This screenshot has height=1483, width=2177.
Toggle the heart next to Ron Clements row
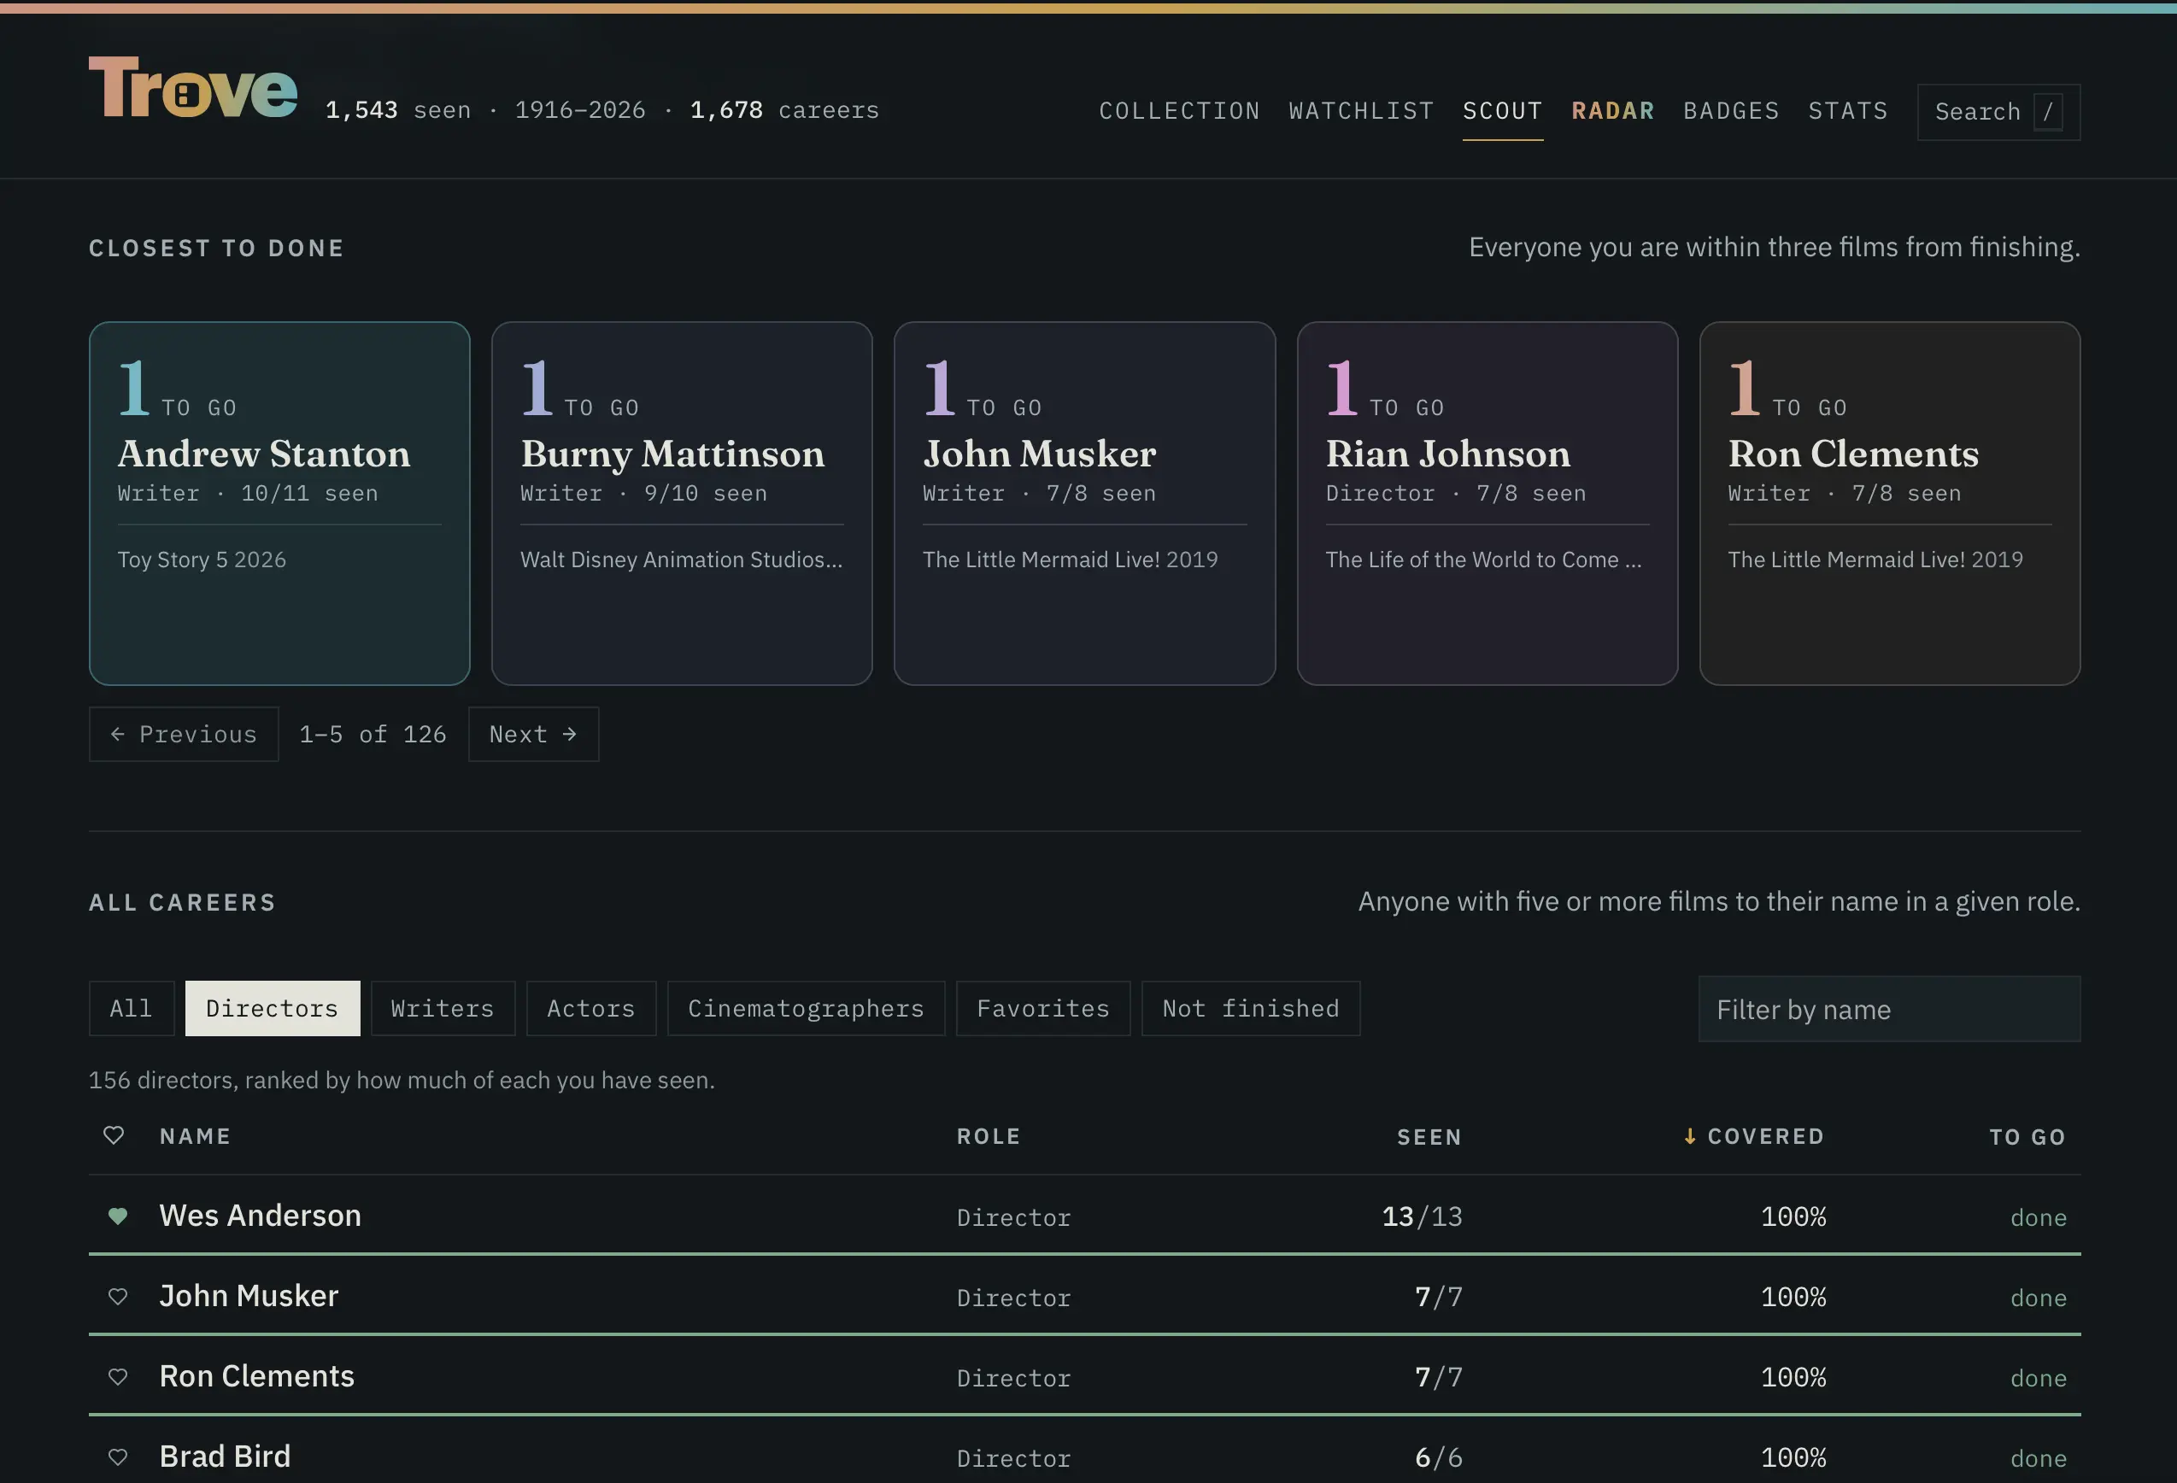point(117,1377)
